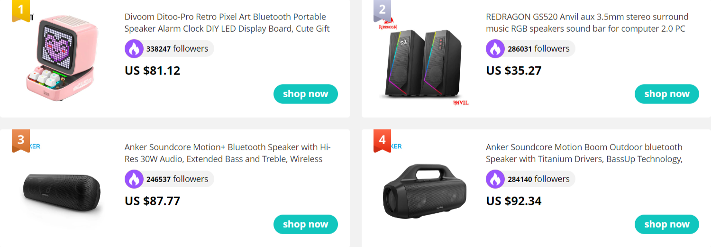
Task: View the Anker Motion Boom speaker image
Action: point(425,192)
